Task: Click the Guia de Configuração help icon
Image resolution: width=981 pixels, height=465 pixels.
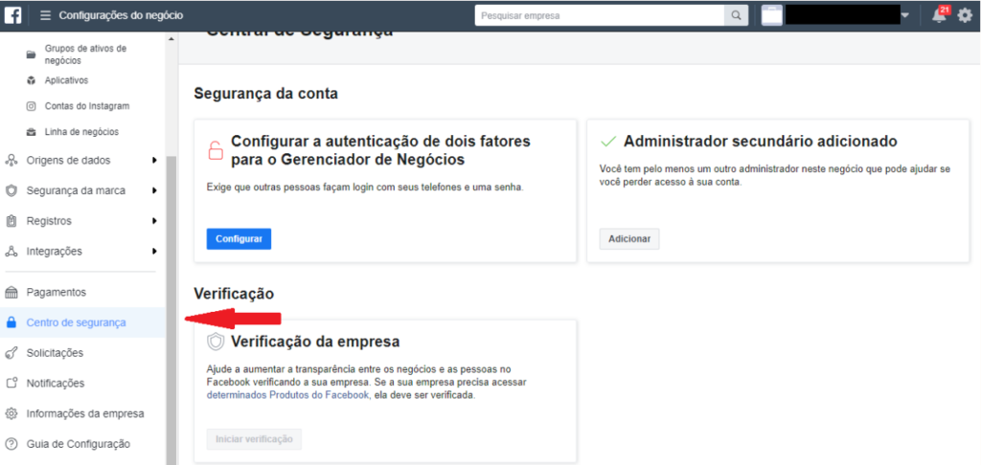Action: pyautogui.click(x=11, y=444)
